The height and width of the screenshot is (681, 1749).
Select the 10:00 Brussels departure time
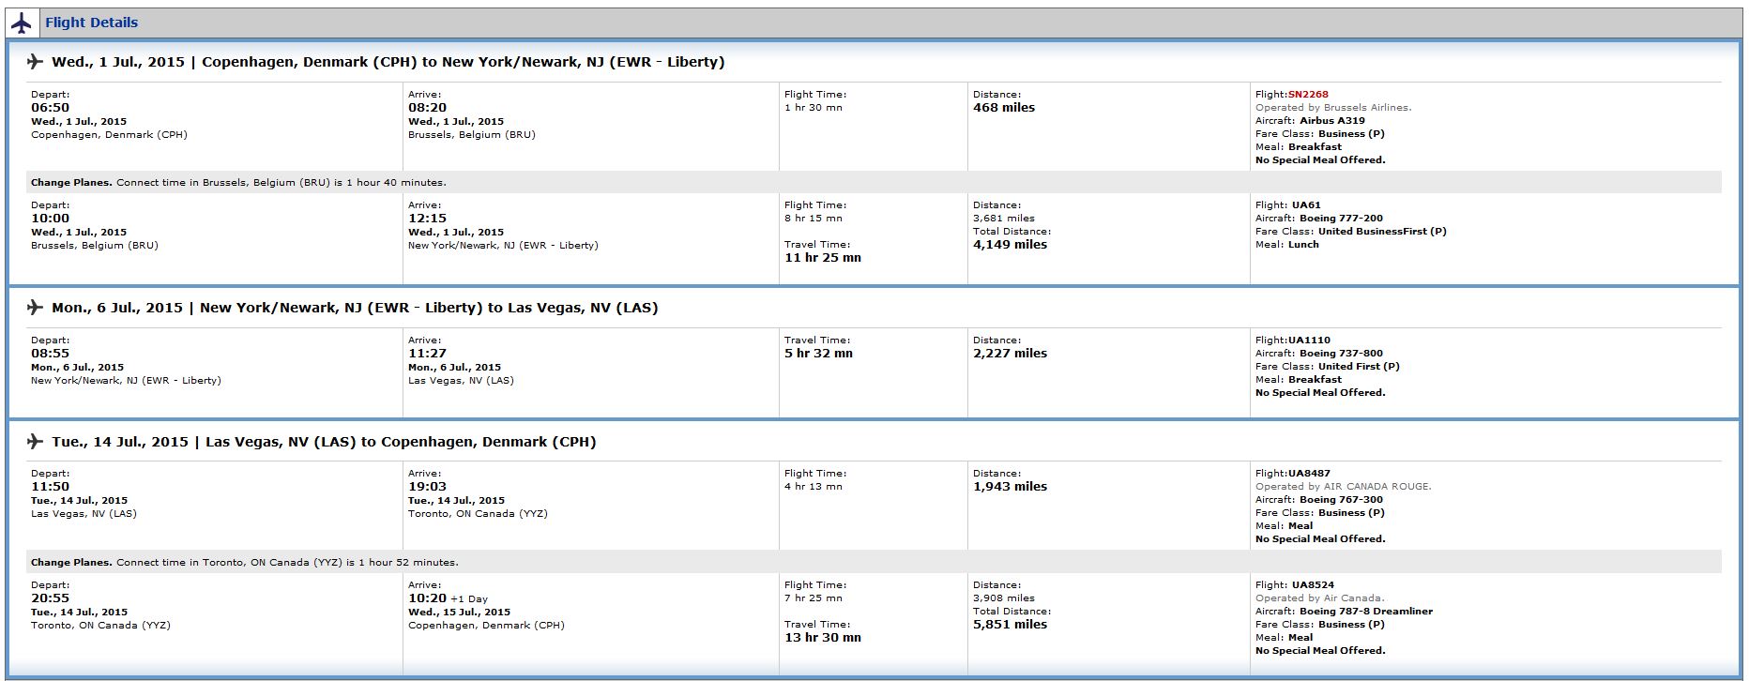tap(50, 219)
